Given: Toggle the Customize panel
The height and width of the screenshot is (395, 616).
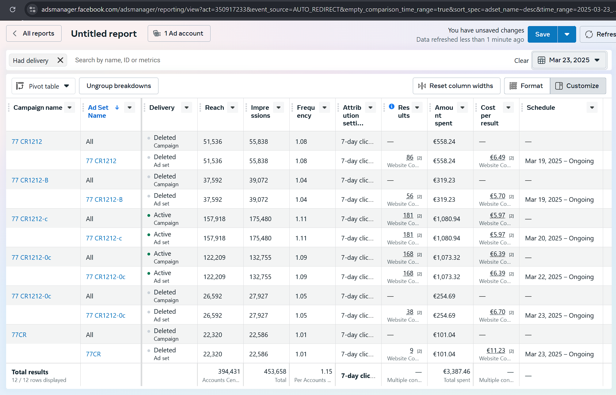Looking at the screenshot, I should 578,86.
